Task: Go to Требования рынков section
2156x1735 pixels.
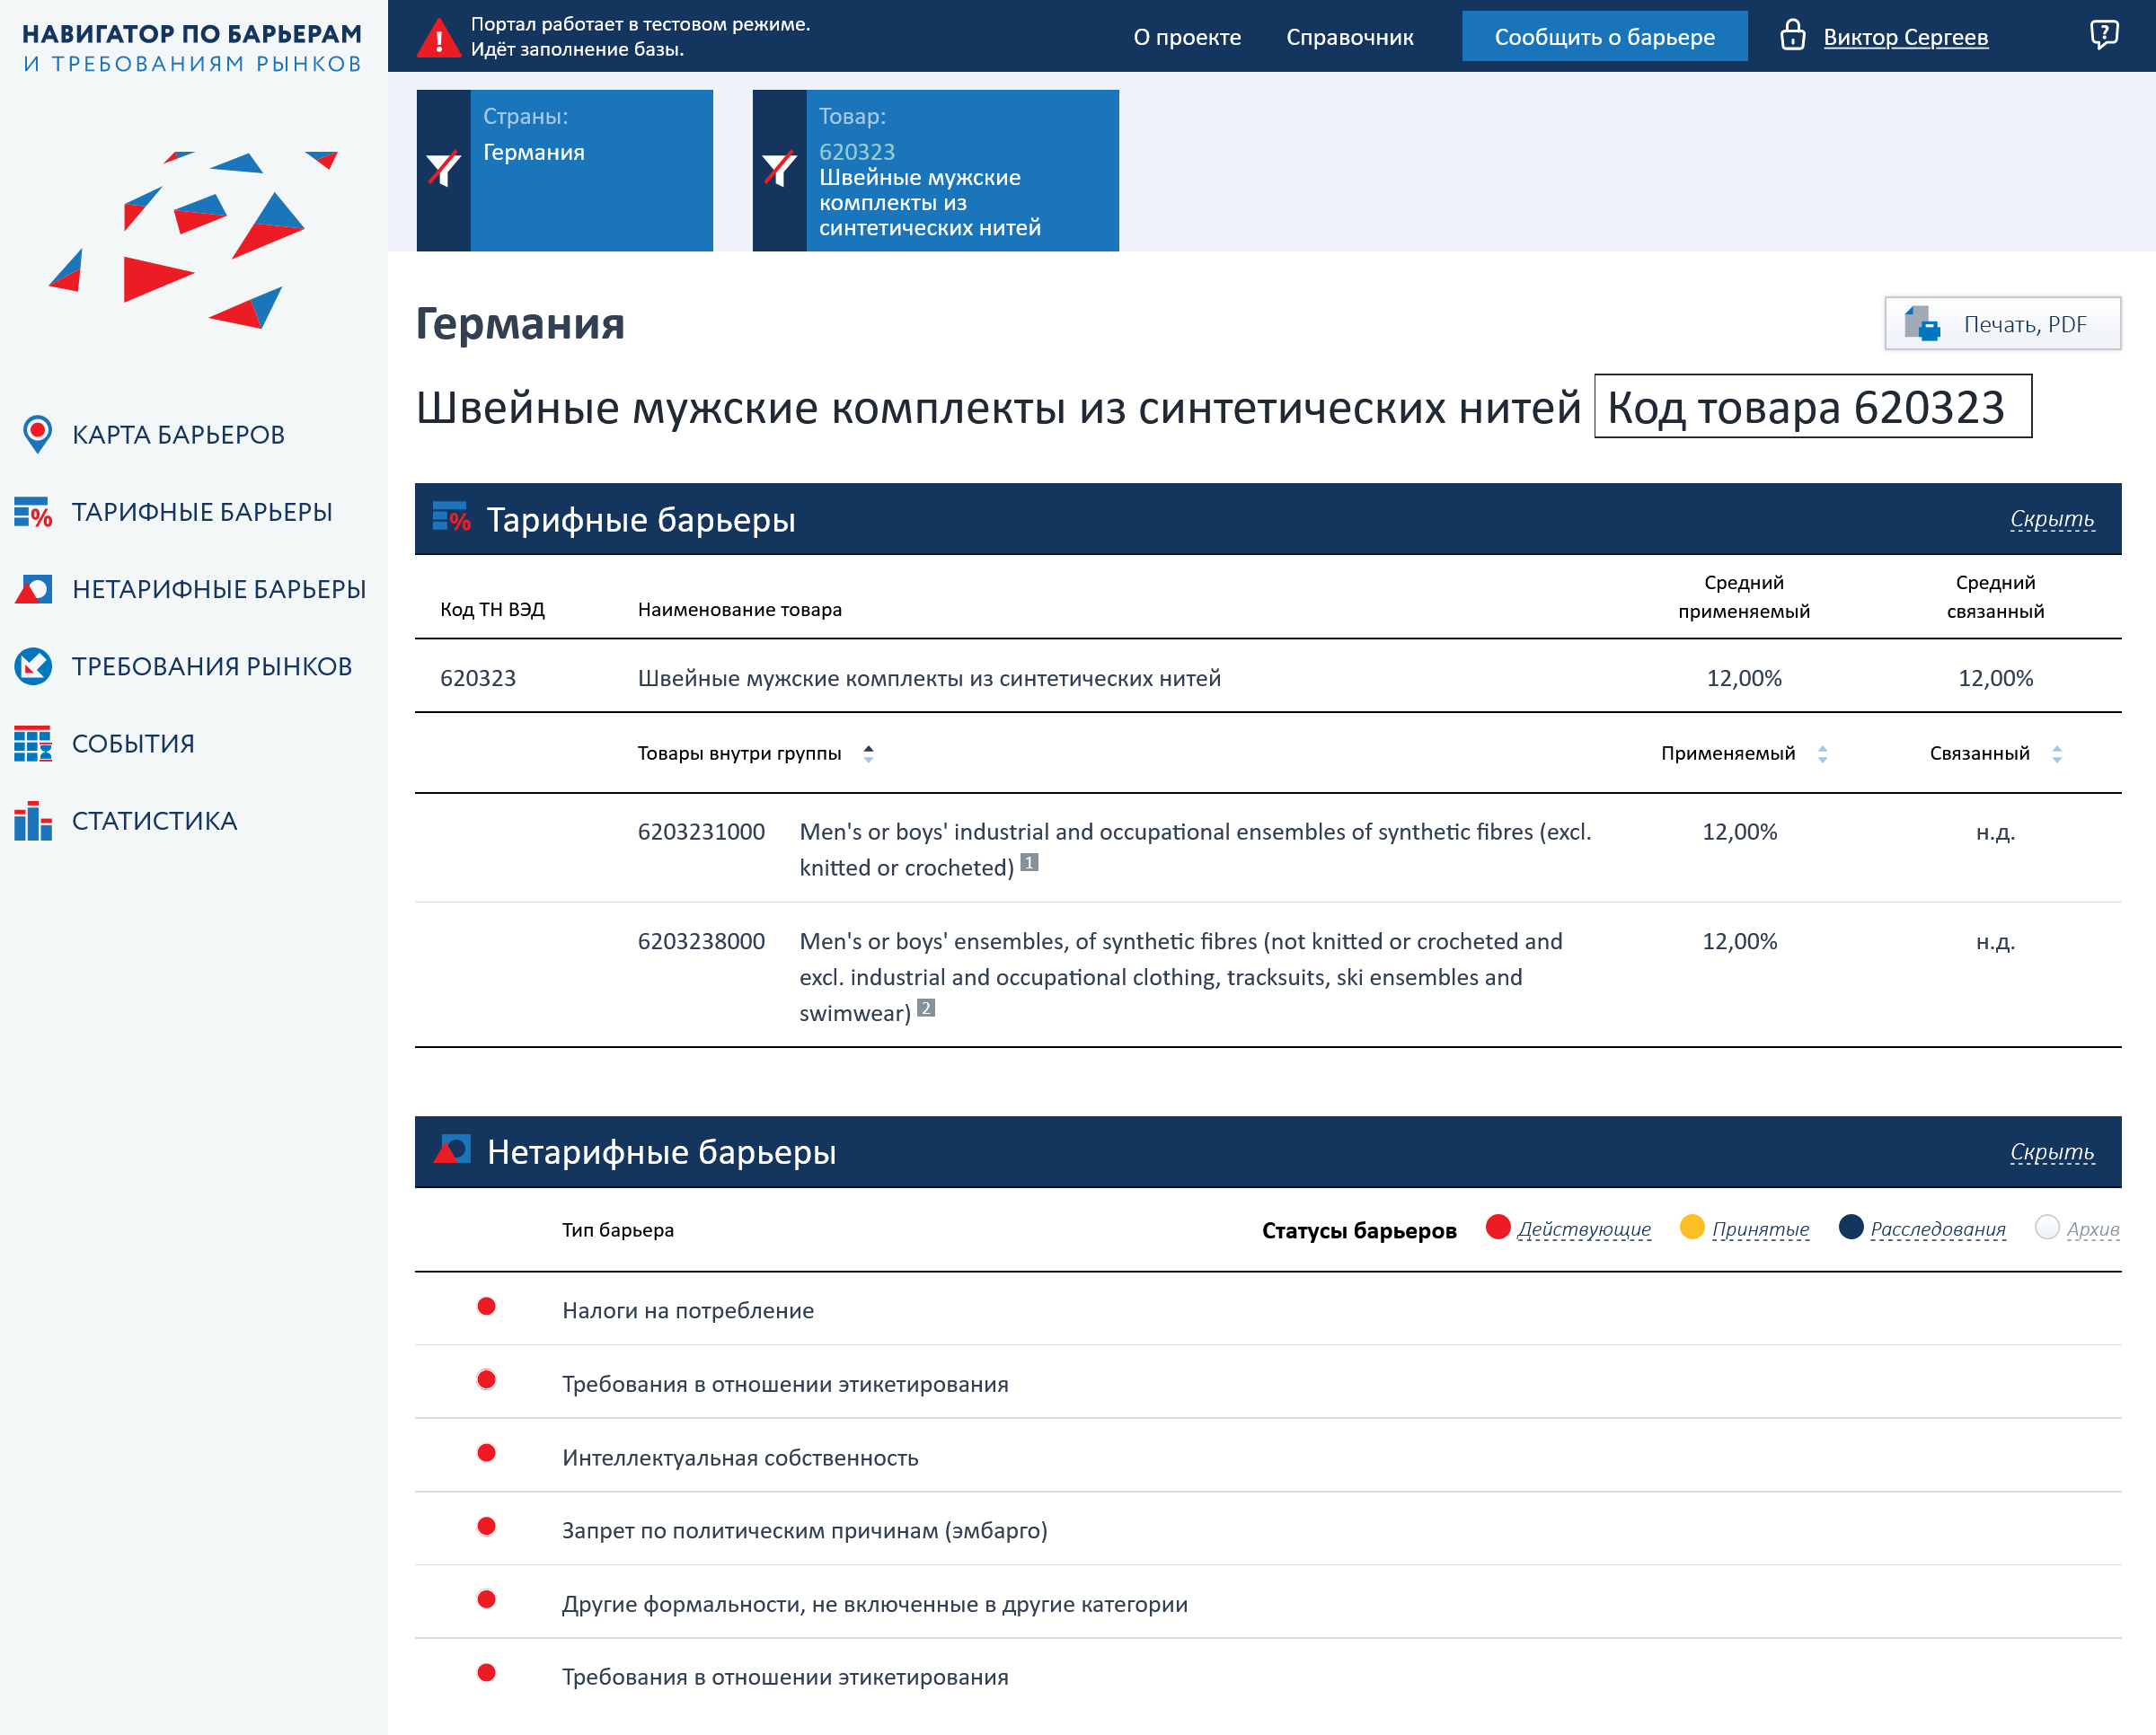Action: (x=212, y=665)
